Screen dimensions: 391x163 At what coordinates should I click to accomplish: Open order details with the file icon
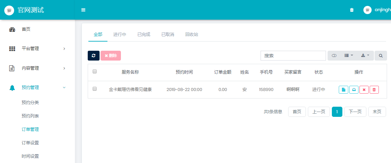click(343, 90)
